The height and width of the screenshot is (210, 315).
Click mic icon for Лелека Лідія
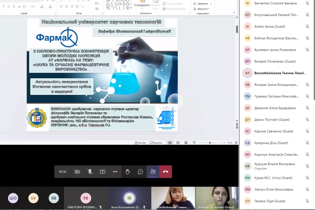click(x=307, y=201)
